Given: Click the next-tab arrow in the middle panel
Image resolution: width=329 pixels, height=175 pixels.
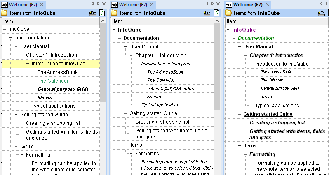Looking at the screenshot, I should point(212,4).
